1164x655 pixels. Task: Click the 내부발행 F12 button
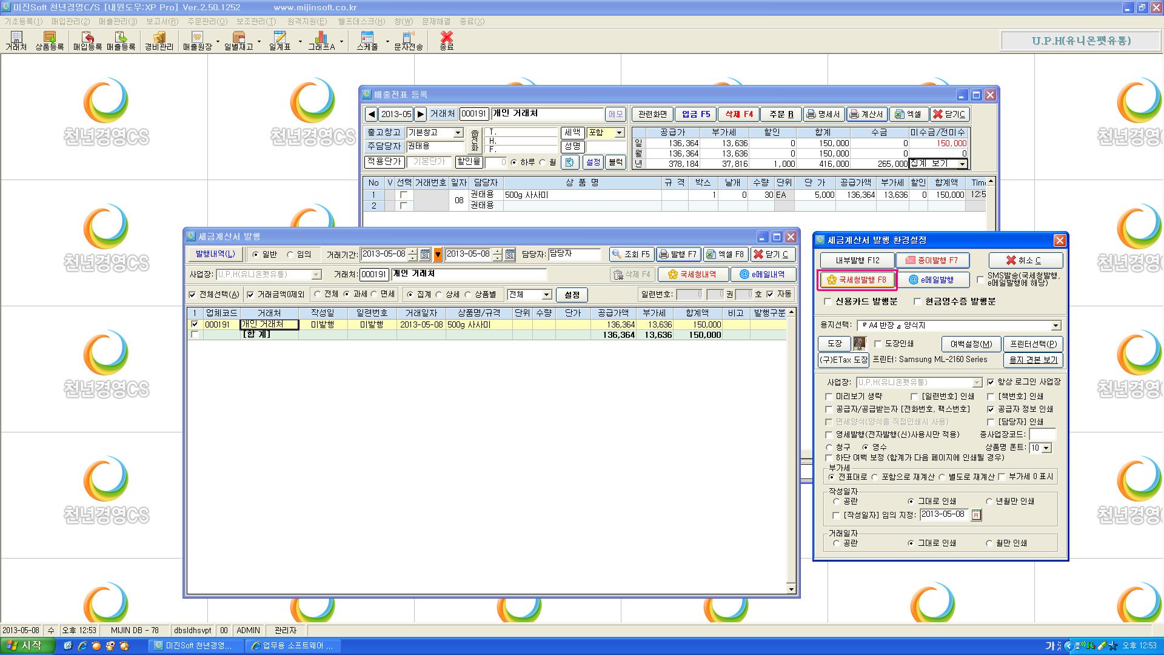857,260
